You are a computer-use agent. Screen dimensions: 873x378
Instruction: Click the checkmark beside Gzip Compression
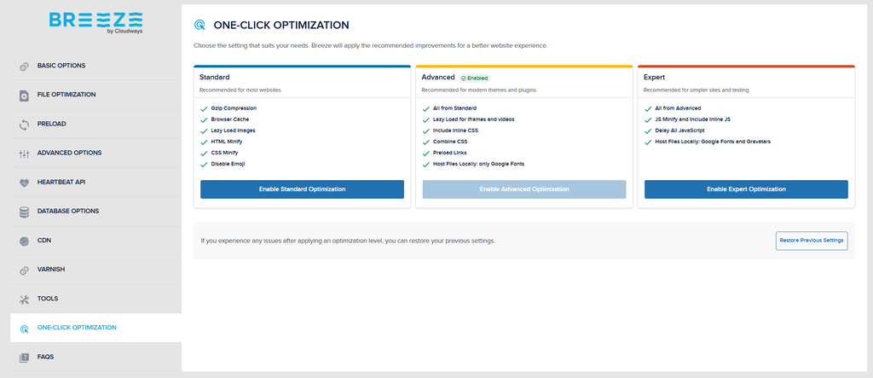pyautogui.click(x=204, y=108)
